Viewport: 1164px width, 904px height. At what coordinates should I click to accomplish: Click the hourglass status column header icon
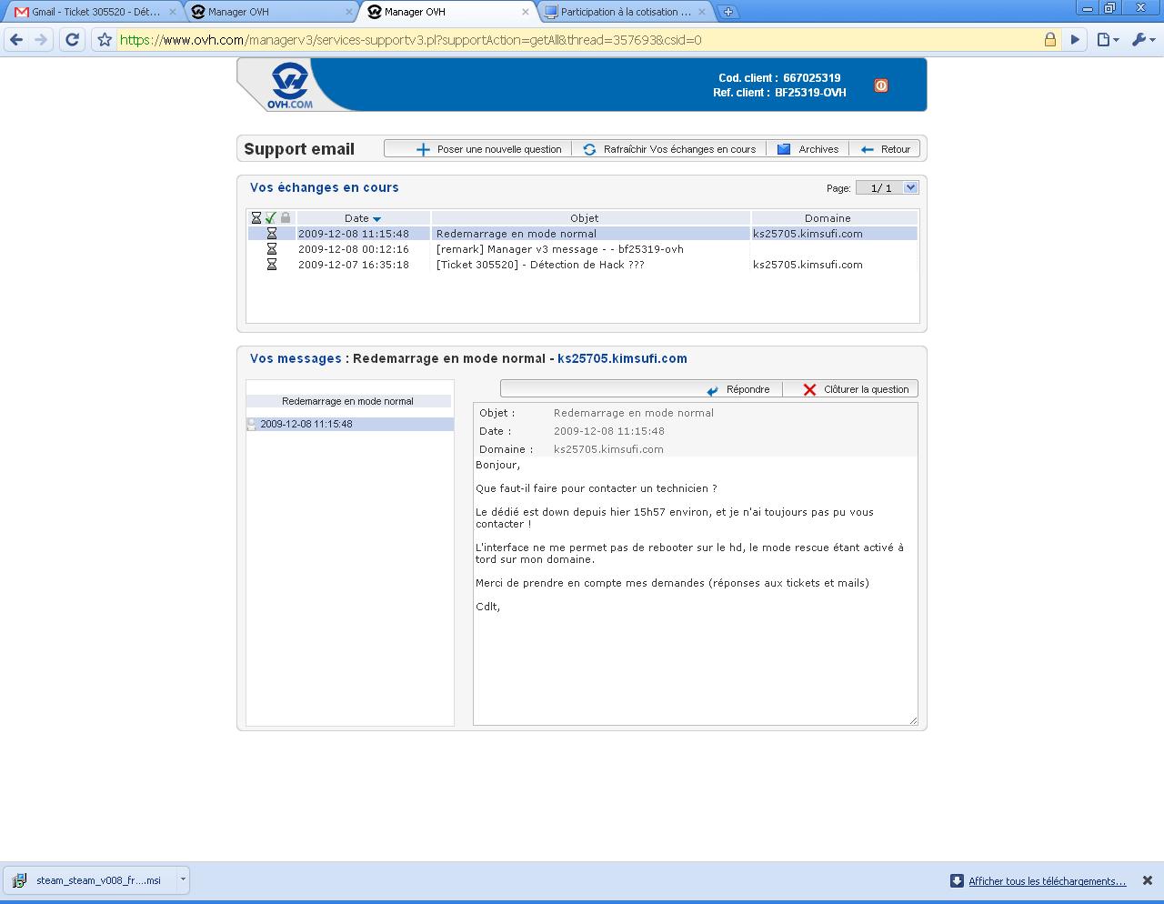pos(256,218)
